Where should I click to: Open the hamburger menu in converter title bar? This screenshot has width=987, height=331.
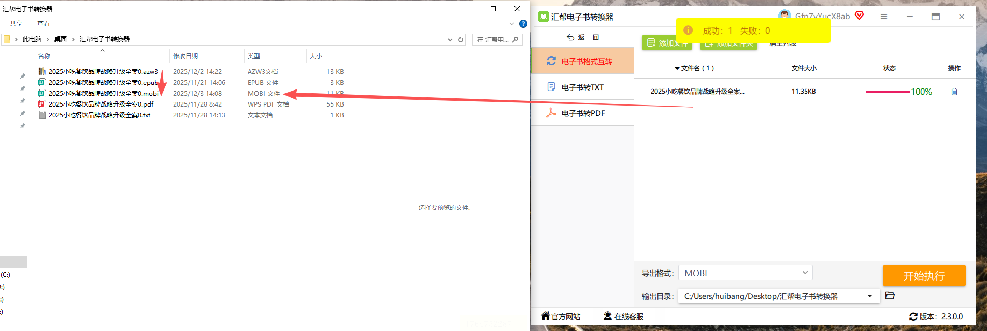tap(884, 17)
